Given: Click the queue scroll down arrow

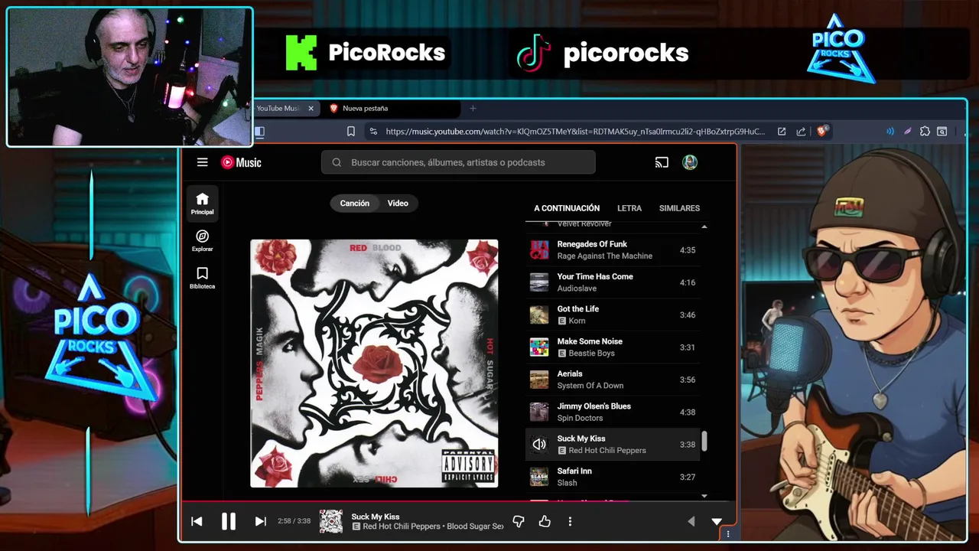Looking at the screenshot, I should click(x=704, y=496).
